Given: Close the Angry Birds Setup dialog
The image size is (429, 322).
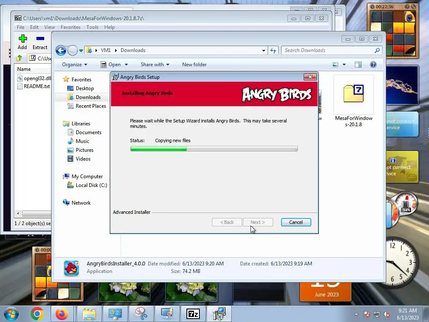Looking at the screenshot, I should coord(310,77).
